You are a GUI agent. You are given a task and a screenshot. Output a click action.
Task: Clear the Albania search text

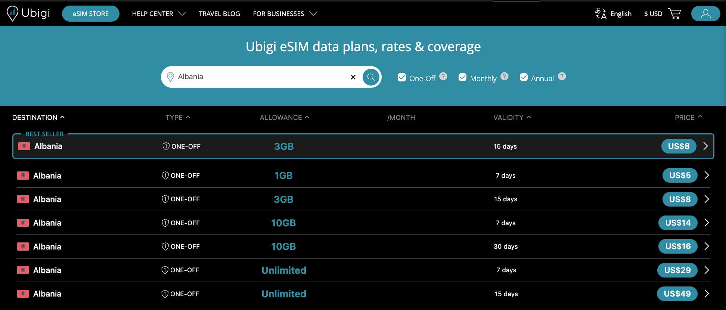point(353,77)
